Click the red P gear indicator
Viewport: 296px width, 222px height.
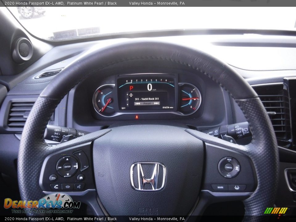point(131,88)
